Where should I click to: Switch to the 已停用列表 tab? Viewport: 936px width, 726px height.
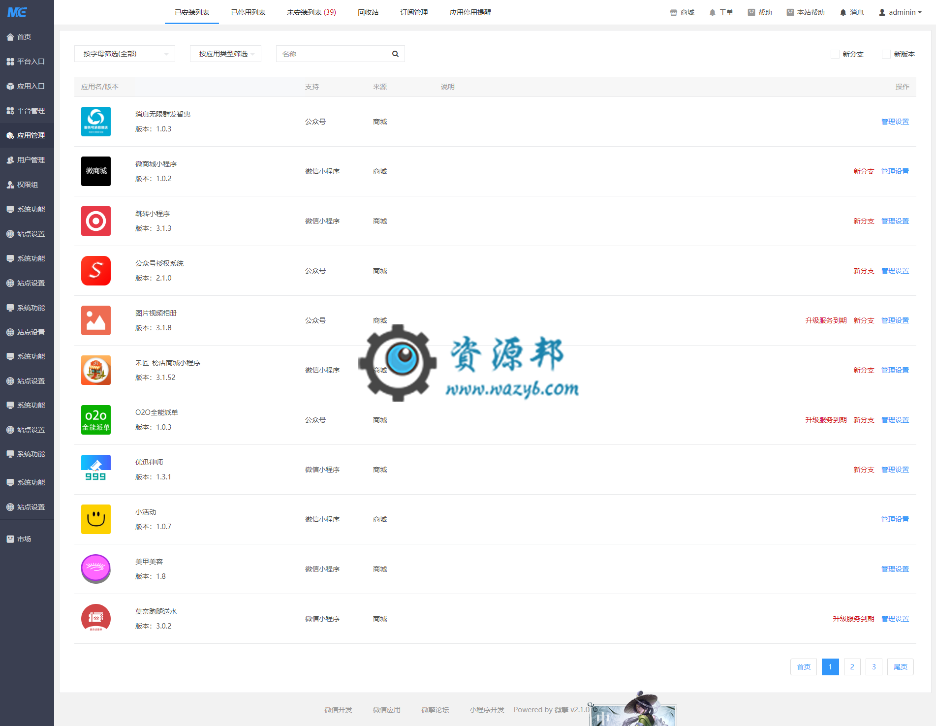(248, 12)
